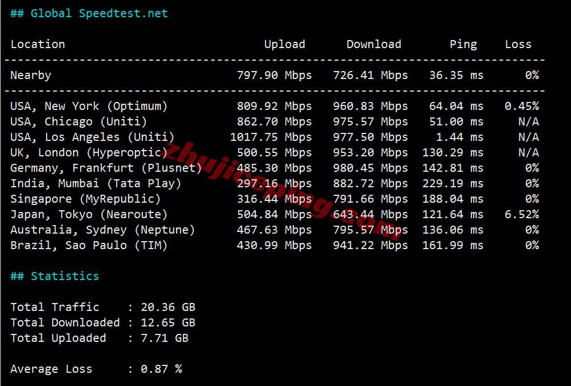The width and height of the screenshot is (571, 386).
Task: Click the USA, New York (Optimum) entry
Action: 89,106
